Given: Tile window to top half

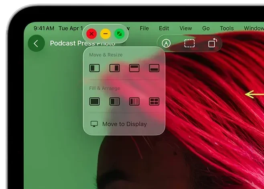Looking at the screenshot, I should click(x=134, y=68).
